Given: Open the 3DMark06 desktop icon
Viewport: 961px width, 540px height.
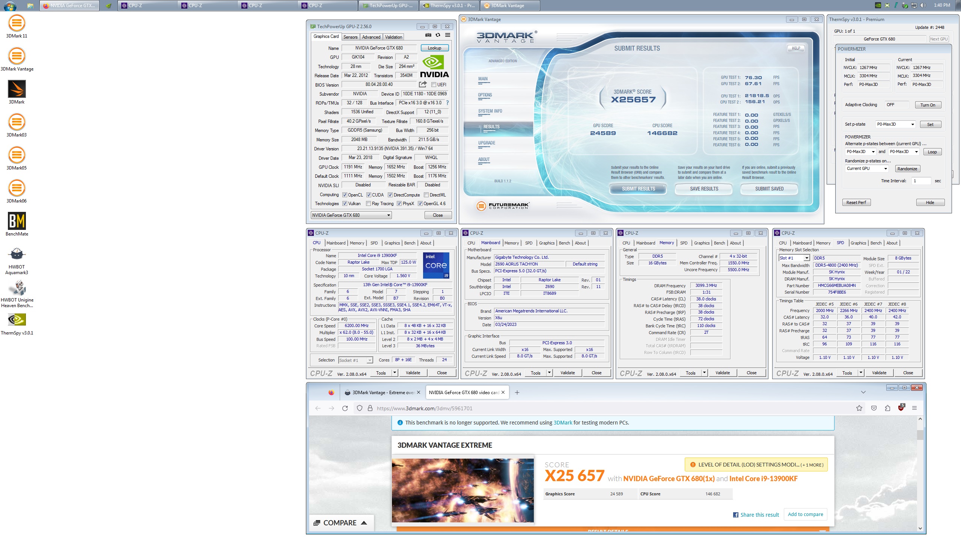Looking at the screenshot, I should tap(17, 191).
